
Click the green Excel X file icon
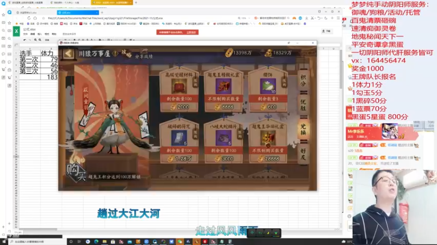pyautogui.click(x=16, y=31)
